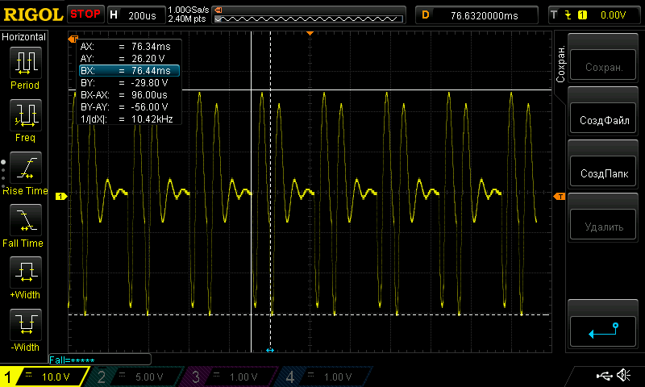The image size is (645, 387).
Task: Click the speaker sound icon
Action: pyautogui.click(x=624, y=375)
